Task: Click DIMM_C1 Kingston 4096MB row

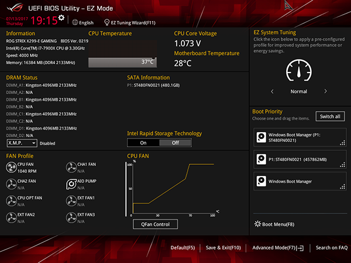Action: tap(42, 114)
